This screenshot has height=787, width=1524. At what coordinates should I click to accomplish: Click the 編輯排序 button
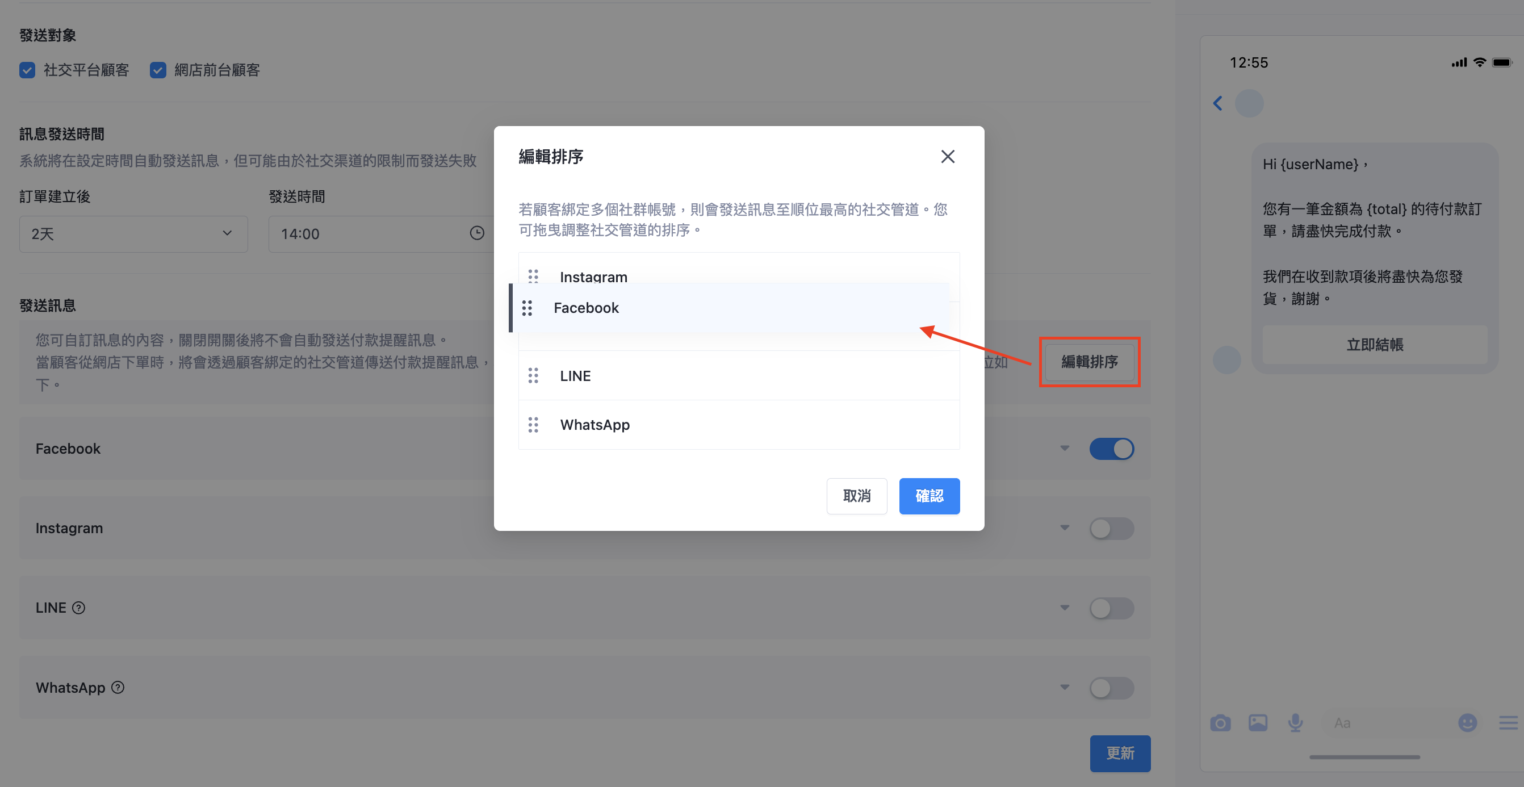tap(1089, 362)
